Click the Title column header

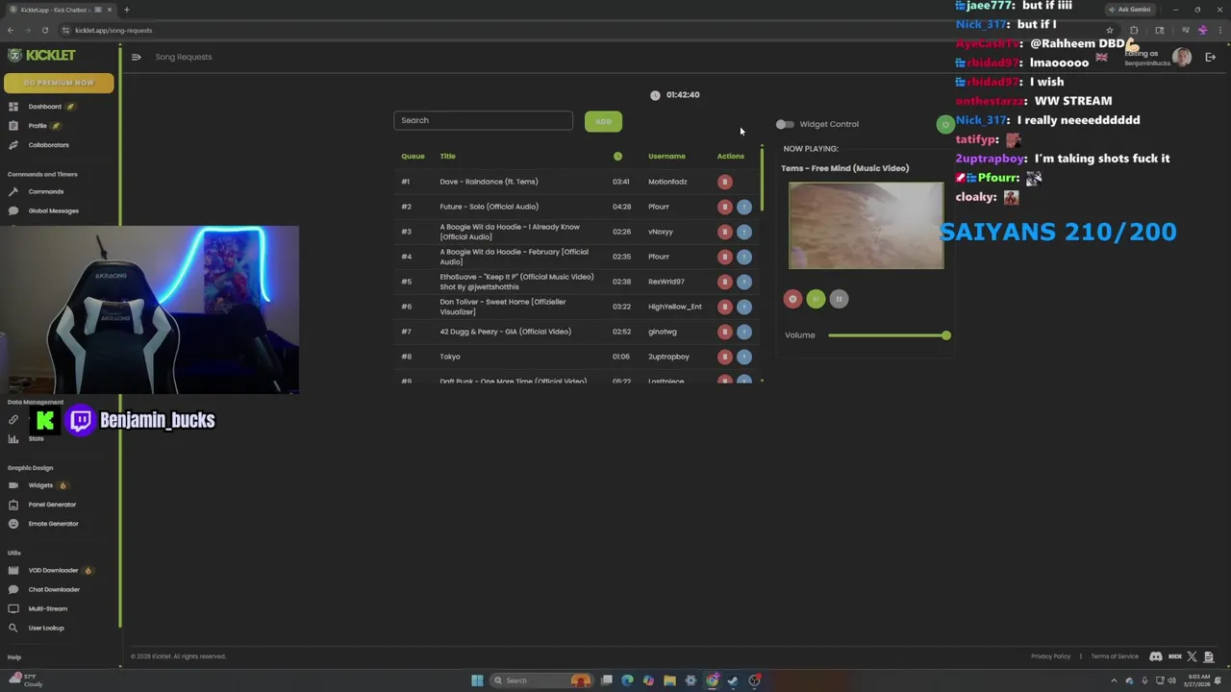447,156
